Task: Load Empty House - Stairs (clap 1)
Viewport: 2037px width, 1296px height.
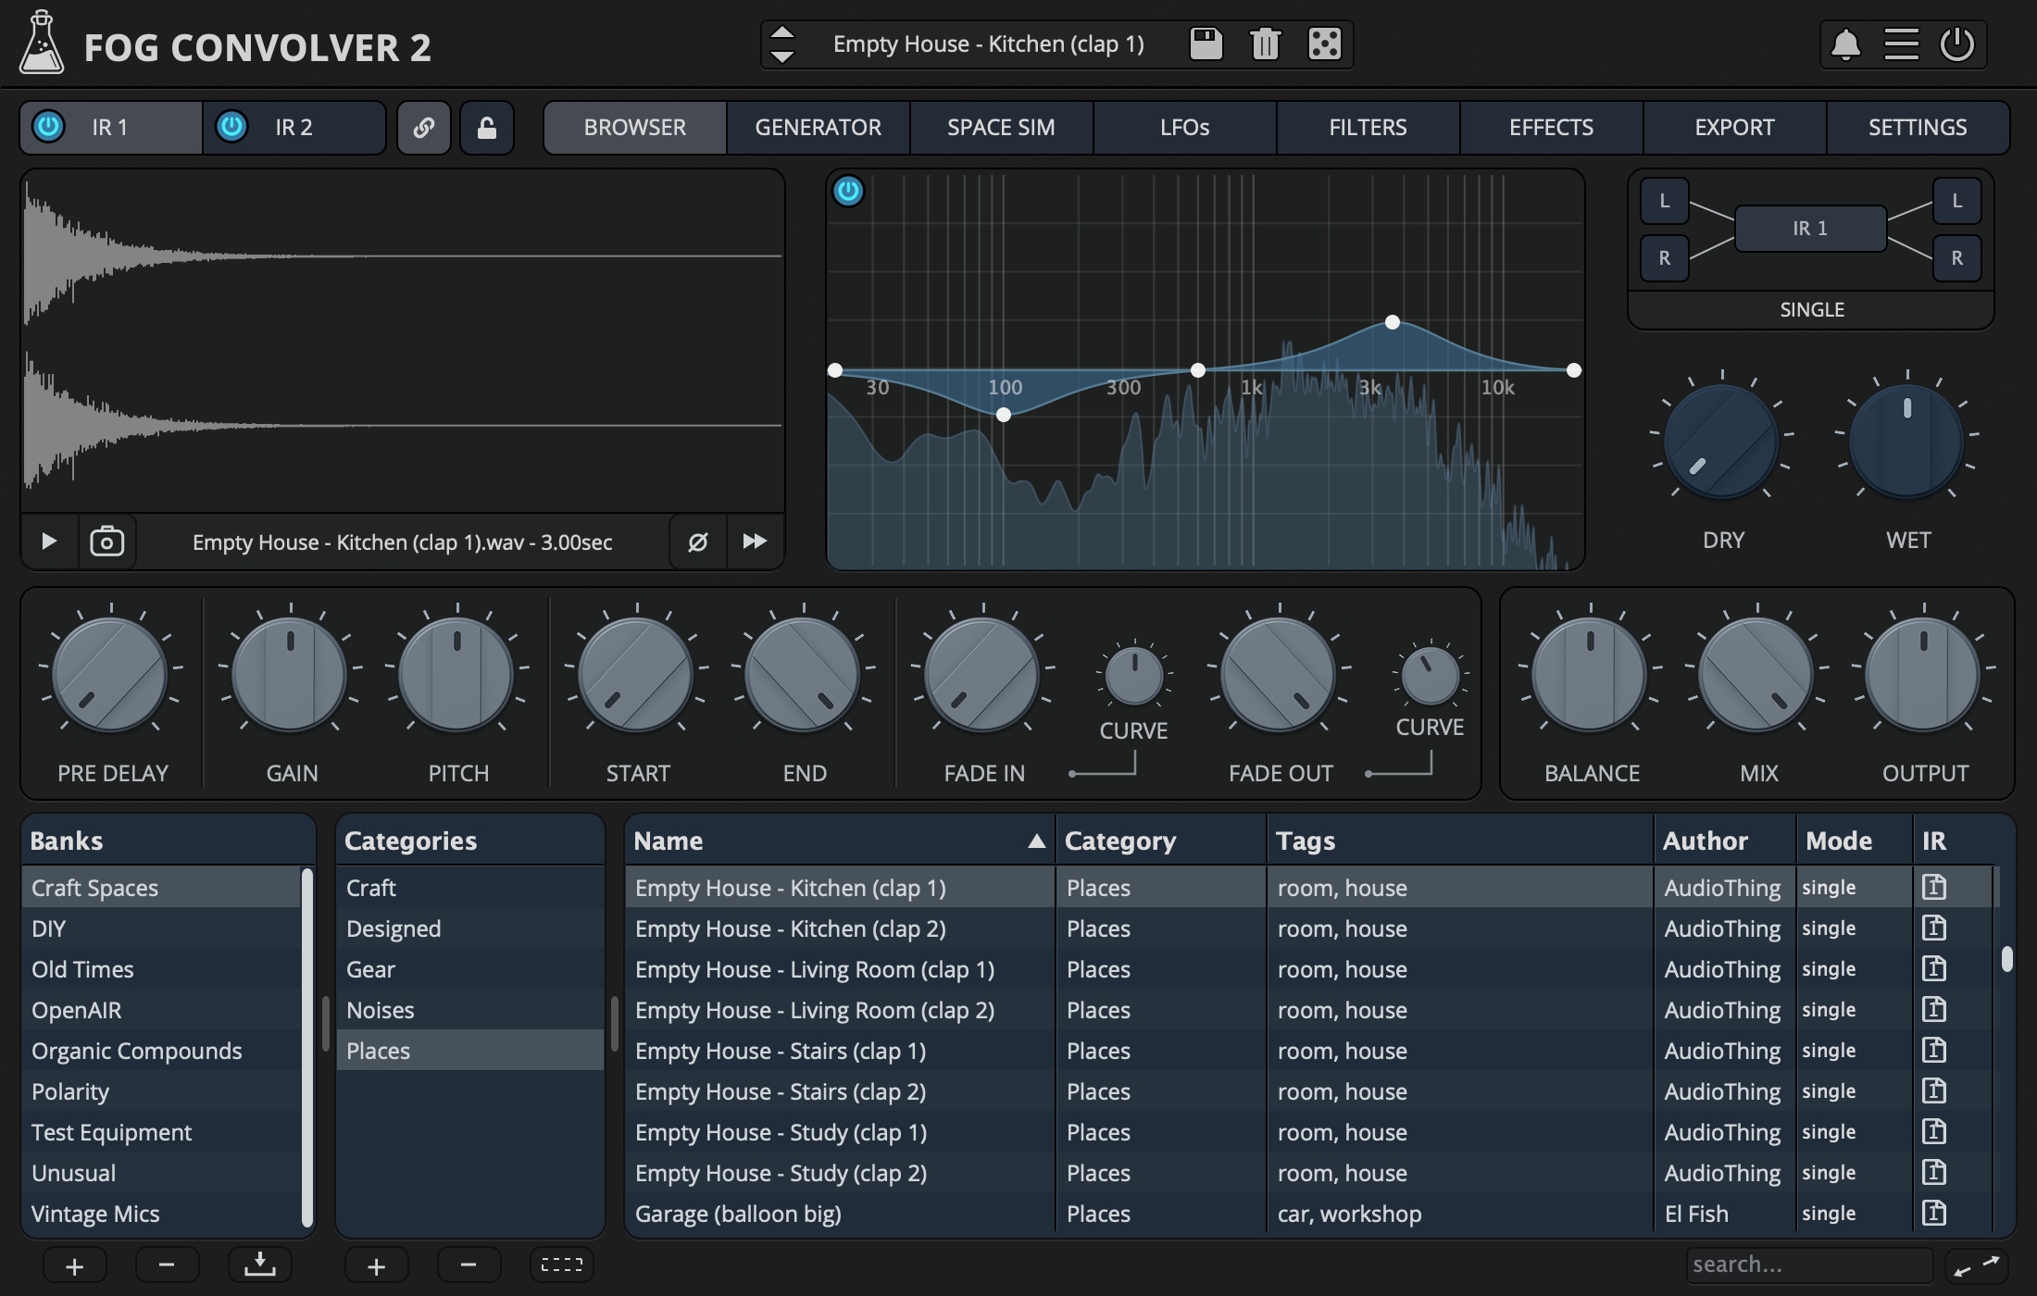Action: 840,1051
